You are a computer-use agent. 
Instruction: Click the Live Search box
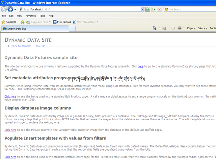(x=190, y=9)
